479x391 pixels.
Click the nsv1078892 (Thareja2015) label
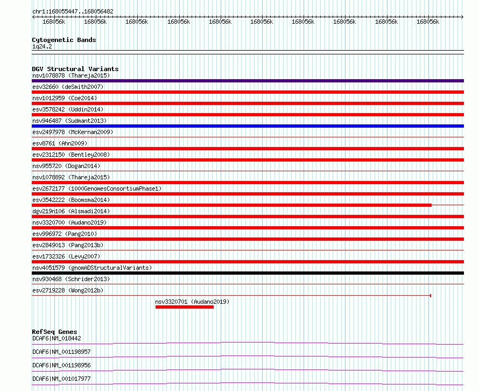pyautogui.click(x=71, y=177)
